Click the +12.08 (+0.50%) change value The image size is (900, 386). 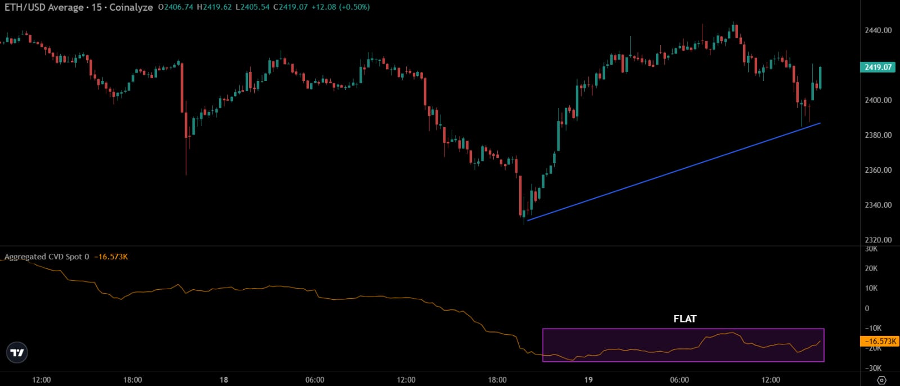(x=341, y=7)
